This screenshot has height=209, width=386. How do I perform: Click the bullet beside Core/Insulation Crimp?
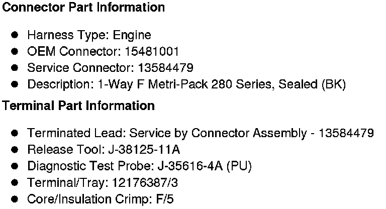(x=15, y=199)
